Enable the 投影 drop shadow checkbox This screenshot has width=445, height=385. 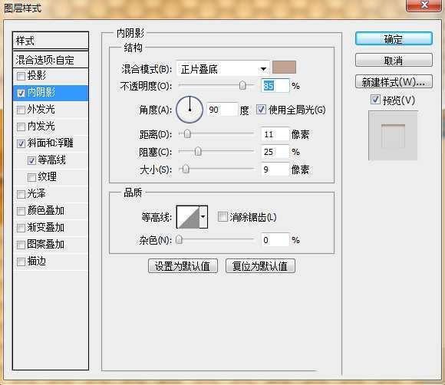21,76
